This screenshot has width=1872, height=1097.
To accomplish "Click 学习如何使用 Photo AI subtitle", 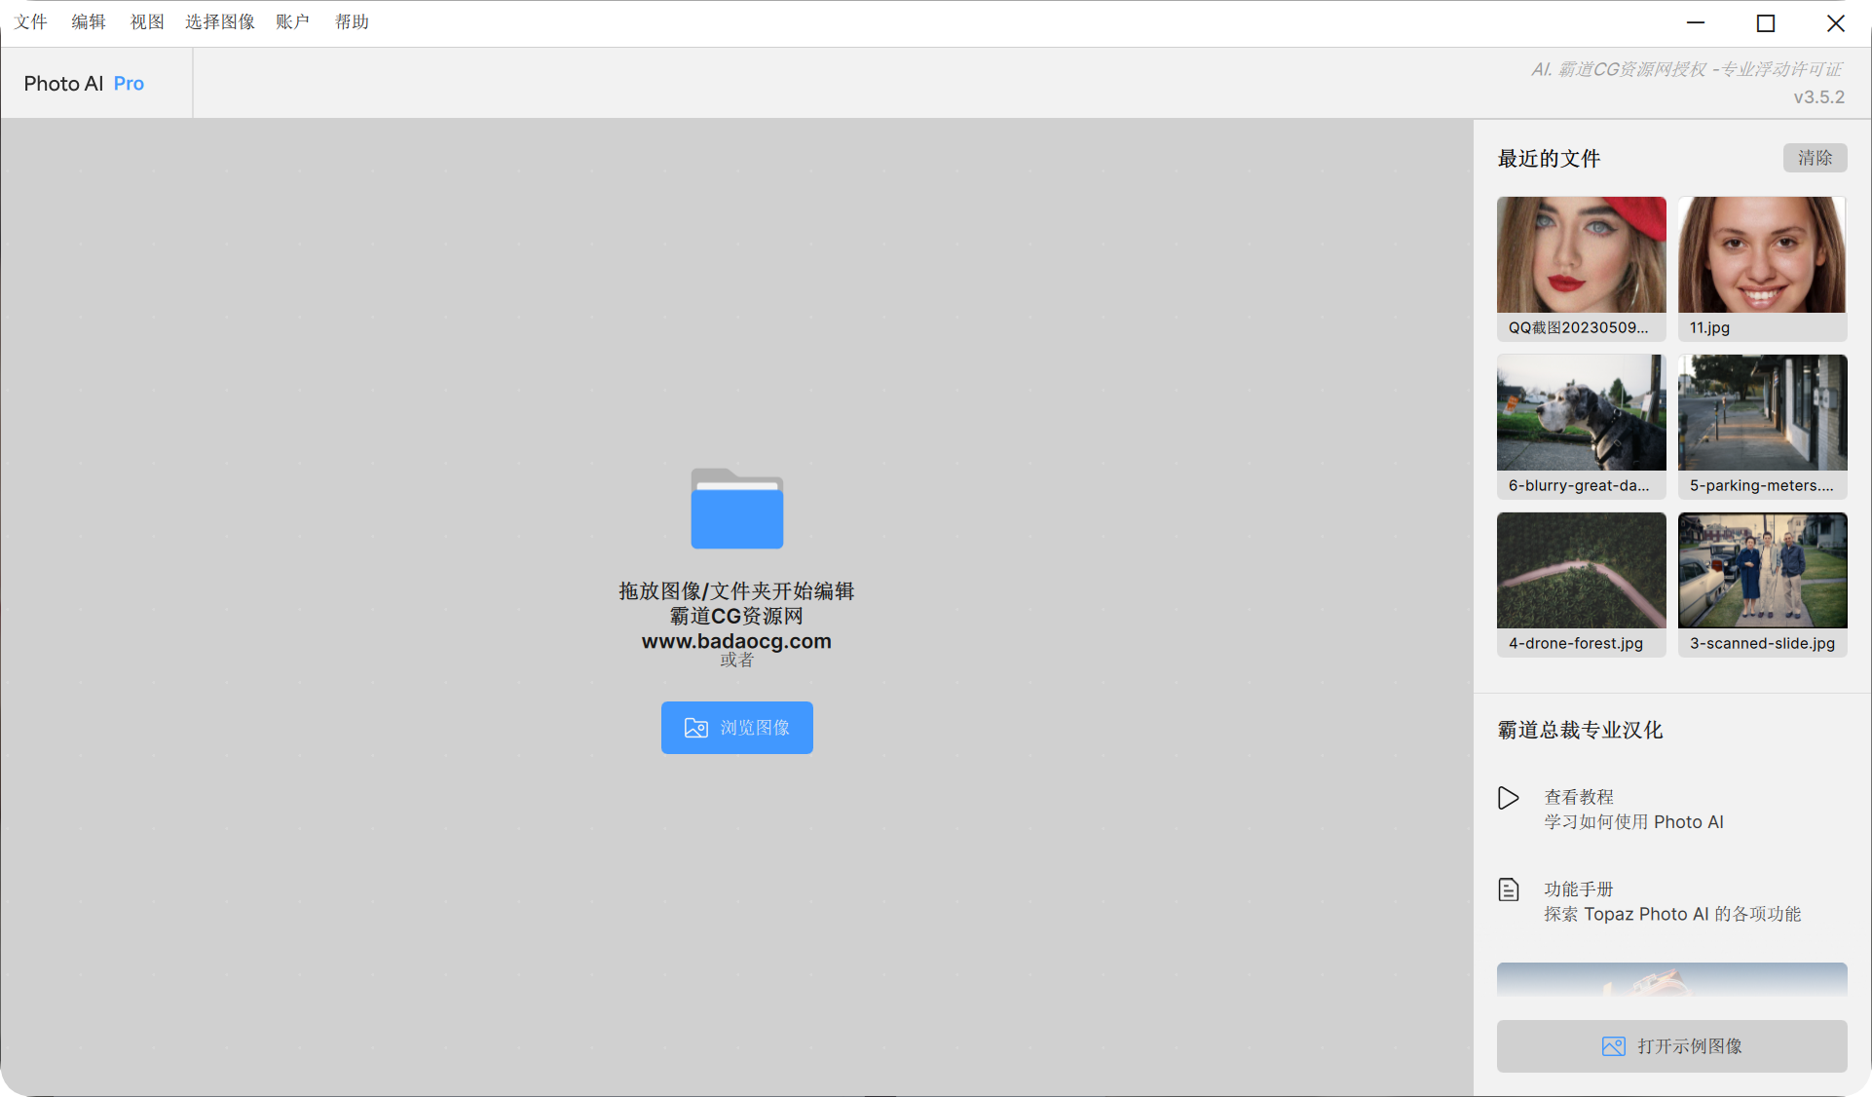I will pos(1633,822).
